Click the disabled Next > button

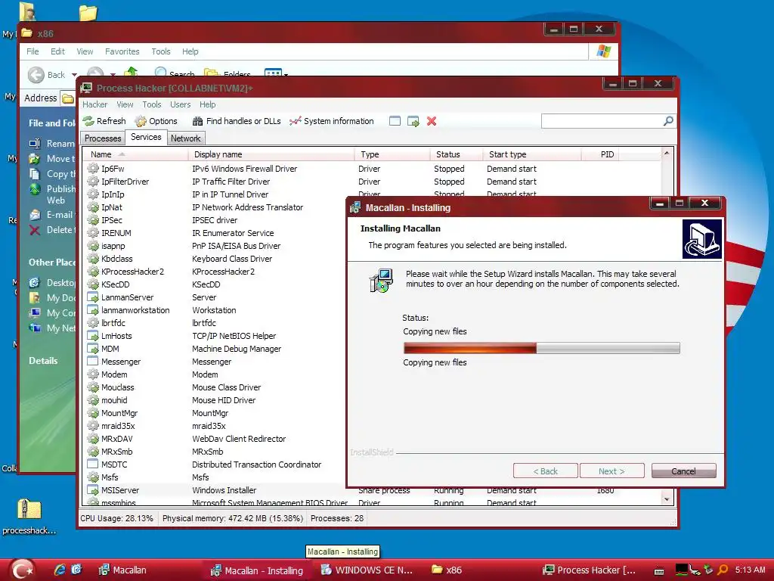tap(611, 471)
